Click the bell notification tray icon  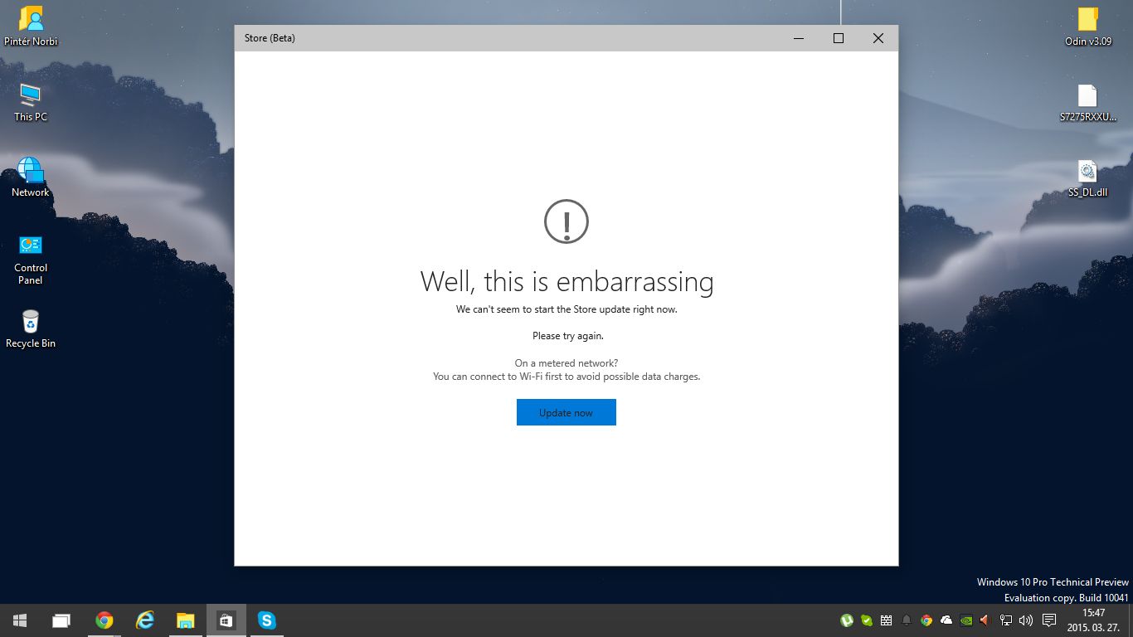(907, 620)
